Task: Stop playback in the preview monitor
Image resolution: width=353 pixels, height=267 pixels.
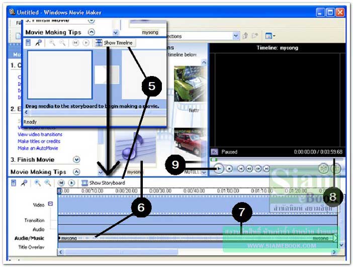Action: (229, 169)
